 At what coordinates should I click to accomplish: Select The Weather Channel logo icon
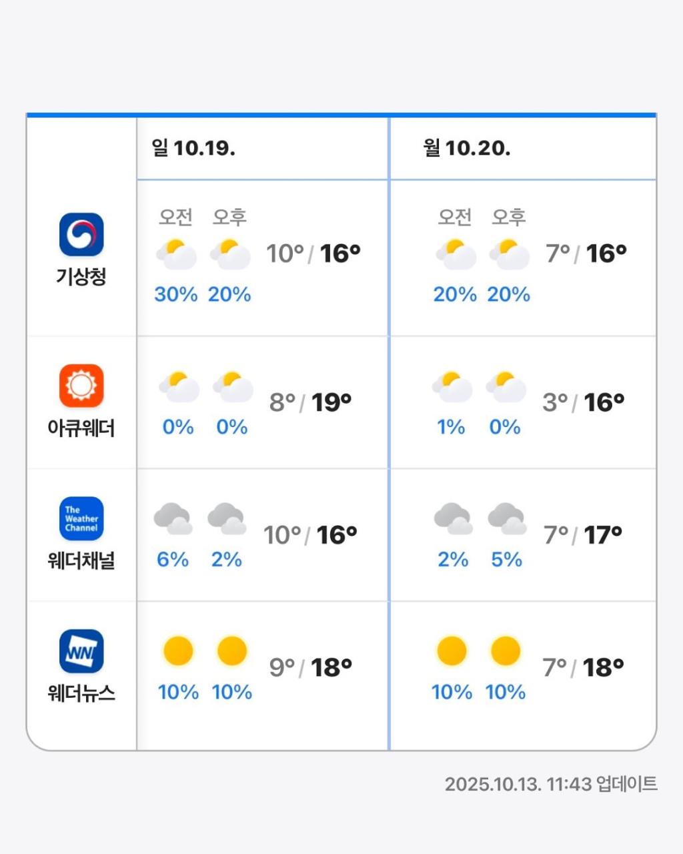pos(81,518)
